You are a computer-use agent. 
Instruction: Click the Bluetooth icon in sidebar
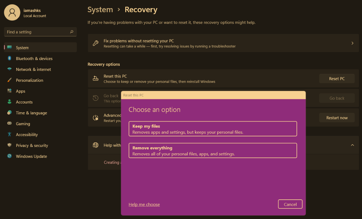click(10, 58)
